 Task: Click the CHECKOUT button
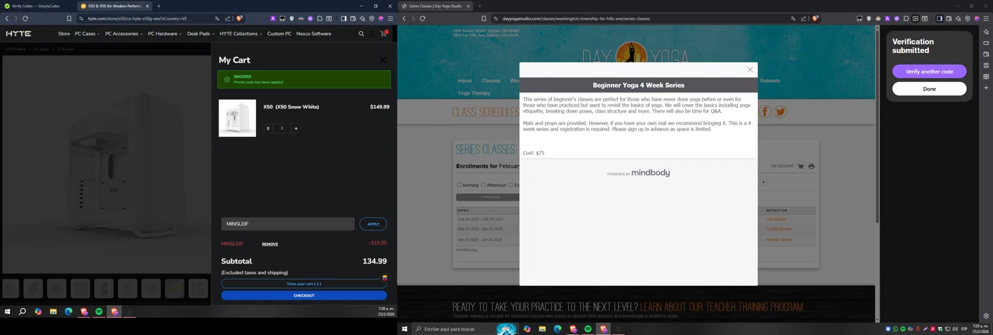point(304,295)
